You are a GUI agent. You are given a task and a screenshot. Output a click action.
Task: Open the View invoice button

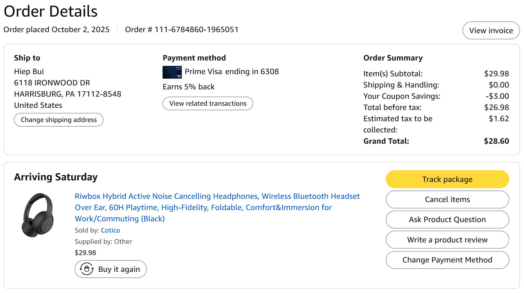click(491, 31)
